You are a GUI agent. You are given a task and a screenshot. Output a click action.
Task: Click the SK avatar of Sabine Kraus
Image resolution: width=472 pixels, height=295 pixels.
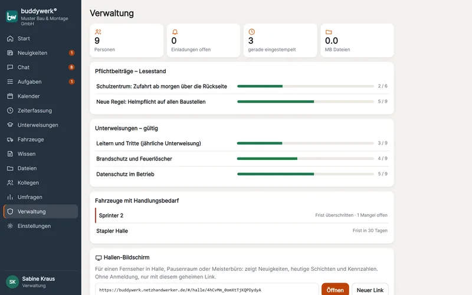[x=12, y=282]
